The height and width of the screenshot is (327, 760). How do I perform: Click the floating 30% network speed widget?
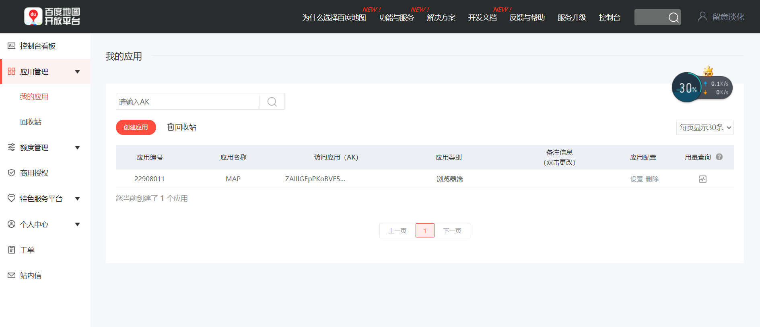(702, 88)
